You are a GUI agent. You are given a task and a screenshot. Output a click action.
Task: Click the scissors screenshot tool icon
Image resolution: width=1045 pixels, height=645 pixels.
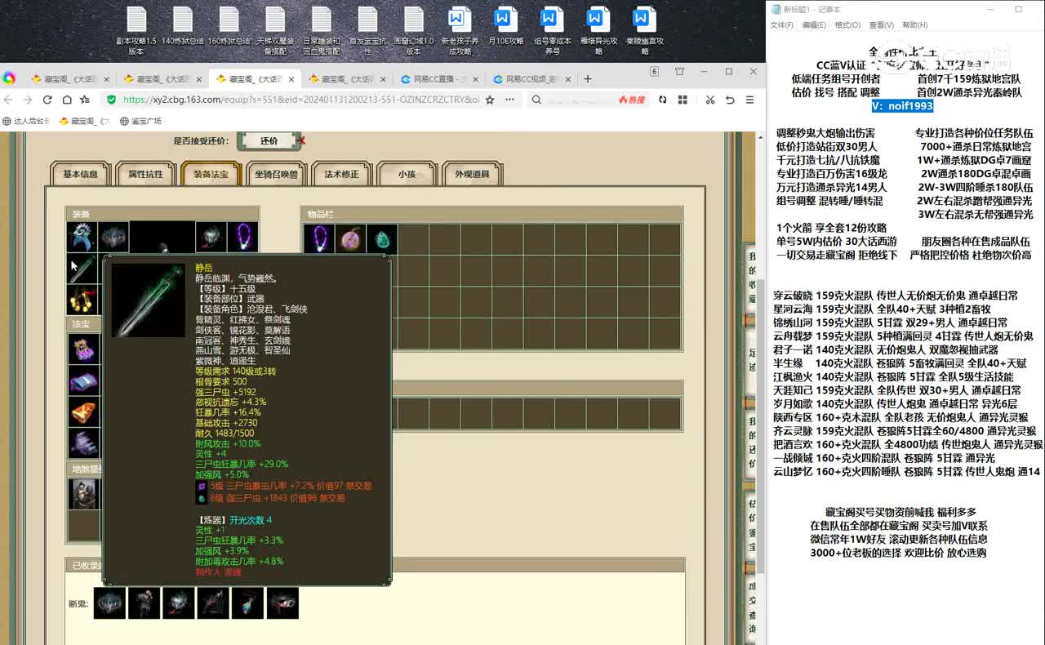709,100
